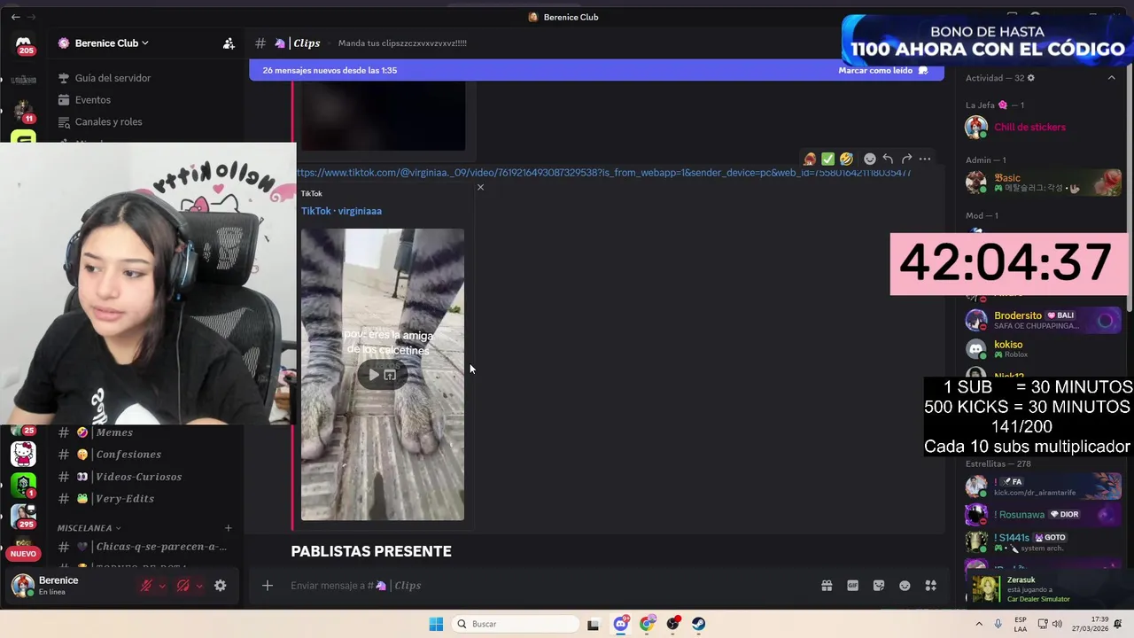Switch to the Memes channel

coord(114,432)
